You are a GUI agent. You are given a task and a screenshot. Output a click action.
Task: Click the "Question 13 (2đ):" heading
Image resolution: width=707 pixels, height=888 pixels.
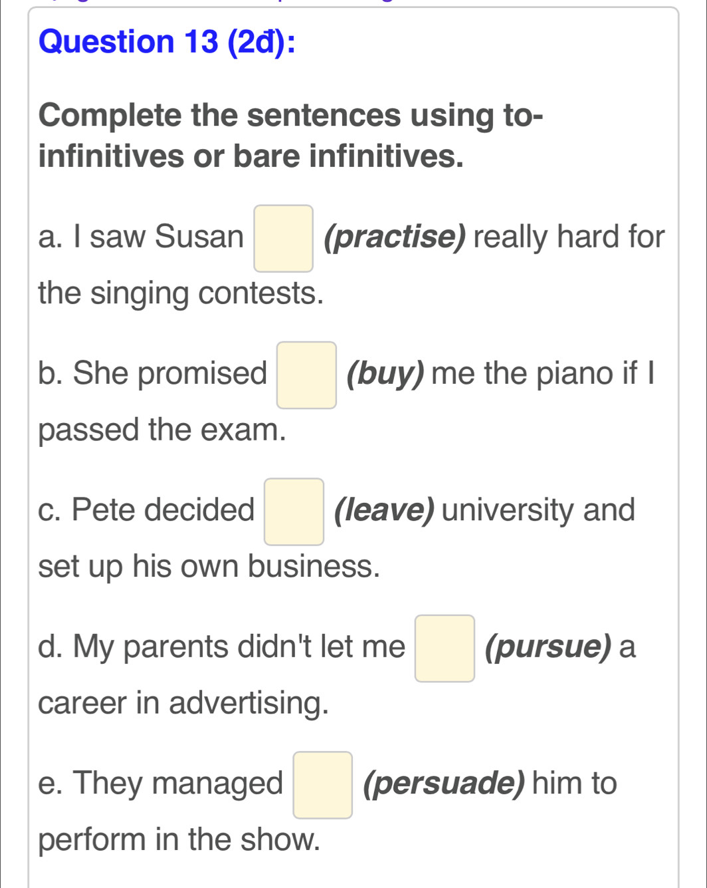pyautogui.click(x=167, y=43)
